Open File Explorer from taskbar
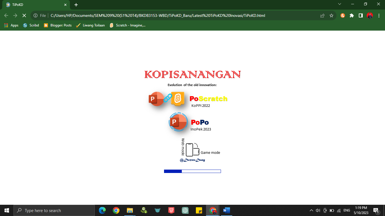 130,210
